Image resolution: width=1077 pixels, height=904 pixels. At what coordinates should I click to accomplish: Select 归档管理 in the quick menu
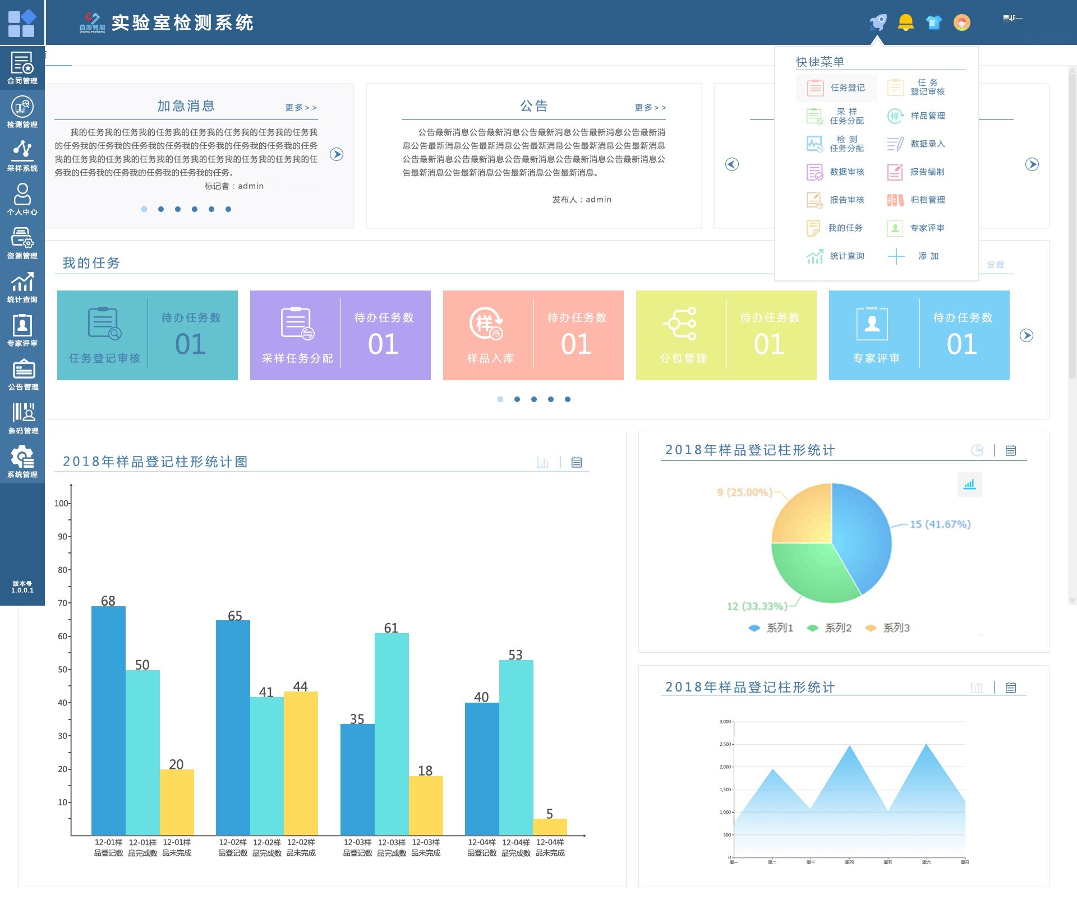coord(916,200)
